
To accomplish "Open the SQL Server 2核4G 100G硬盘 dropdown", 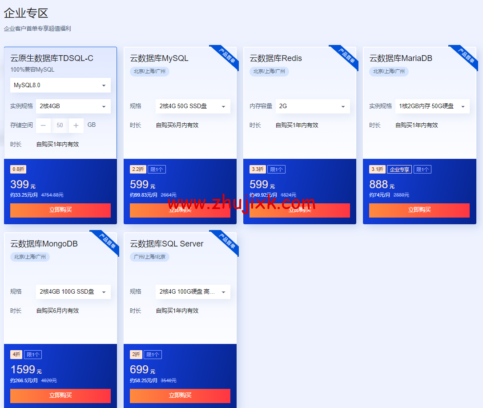I will 193,292.
